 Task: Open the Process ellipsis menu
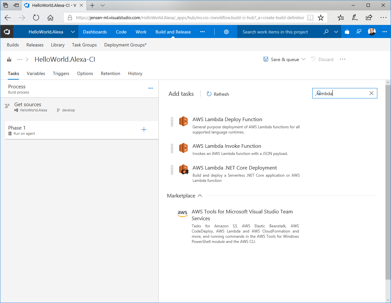click(x=150, y=88)
